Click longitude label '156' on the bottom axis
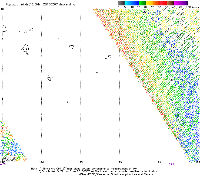This screenshot has width=200, height=176. click(81, 162)
